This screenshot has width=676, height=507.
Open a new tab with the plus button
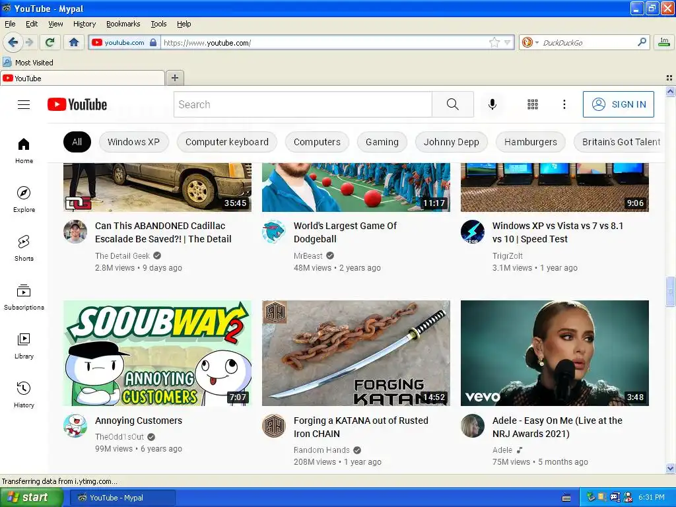174,78
